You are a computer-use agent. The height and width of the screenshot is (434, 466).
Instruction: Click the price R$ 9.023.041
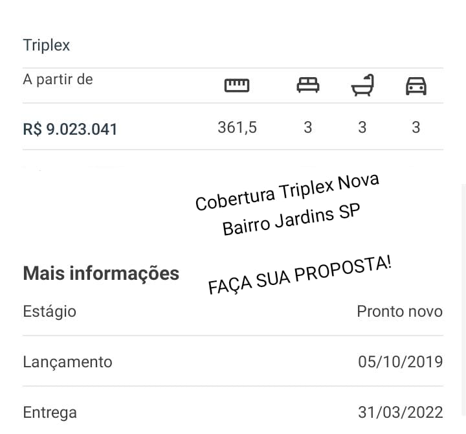pos(70,130)
